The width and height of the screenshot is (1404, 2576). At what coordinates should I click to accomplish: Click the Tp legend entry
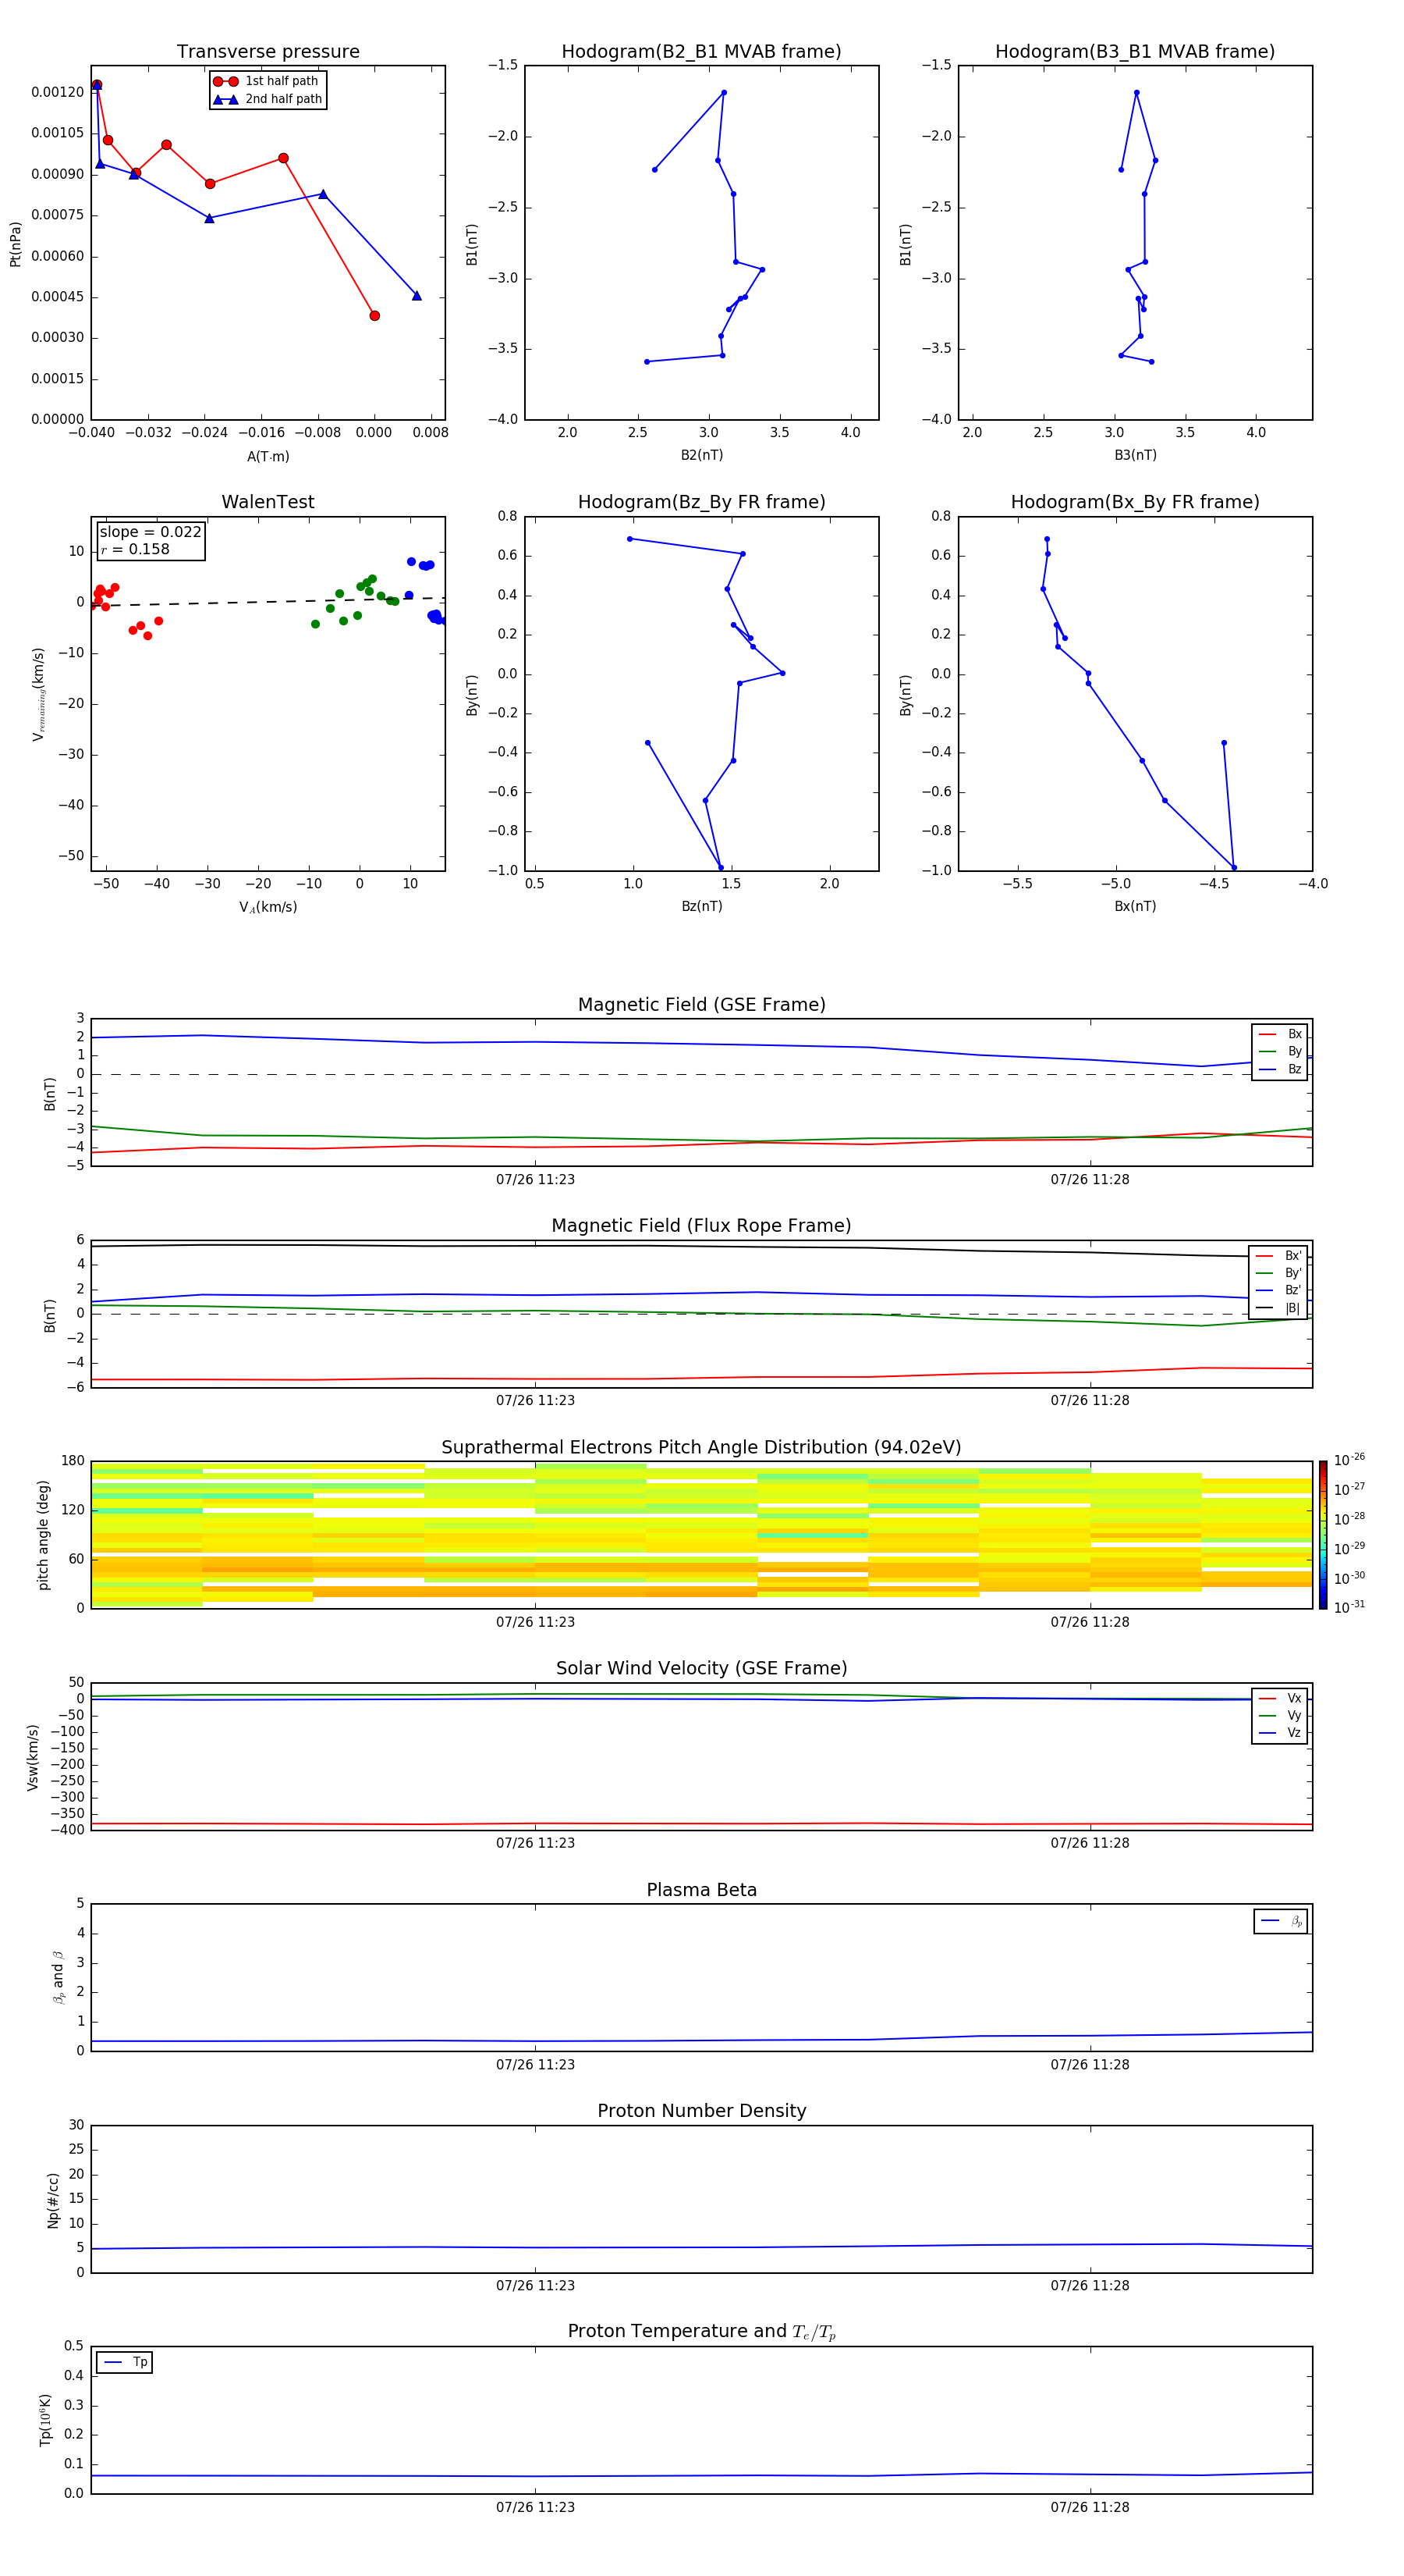point(125,2362)
